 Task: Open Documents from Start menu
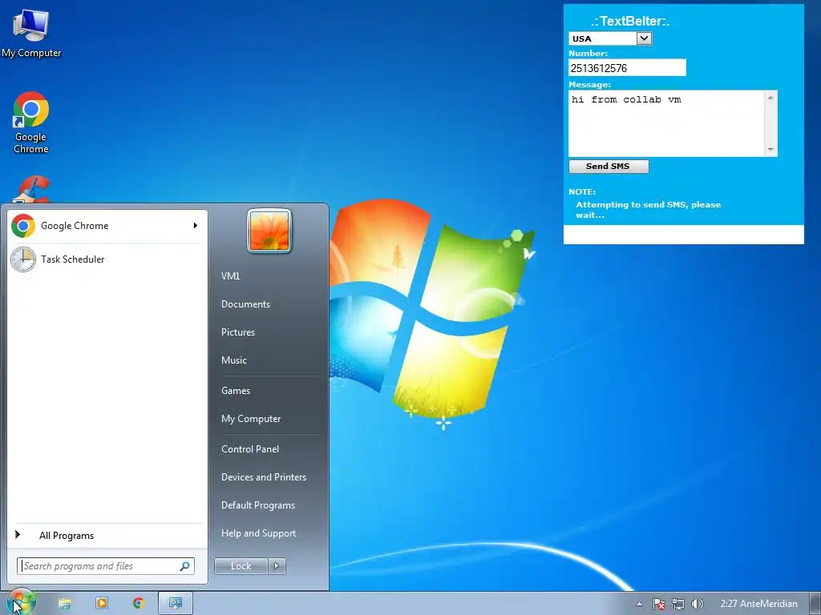245,304
